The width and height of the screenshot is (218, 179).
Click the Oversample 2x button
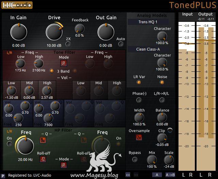(x=139, y=138)
